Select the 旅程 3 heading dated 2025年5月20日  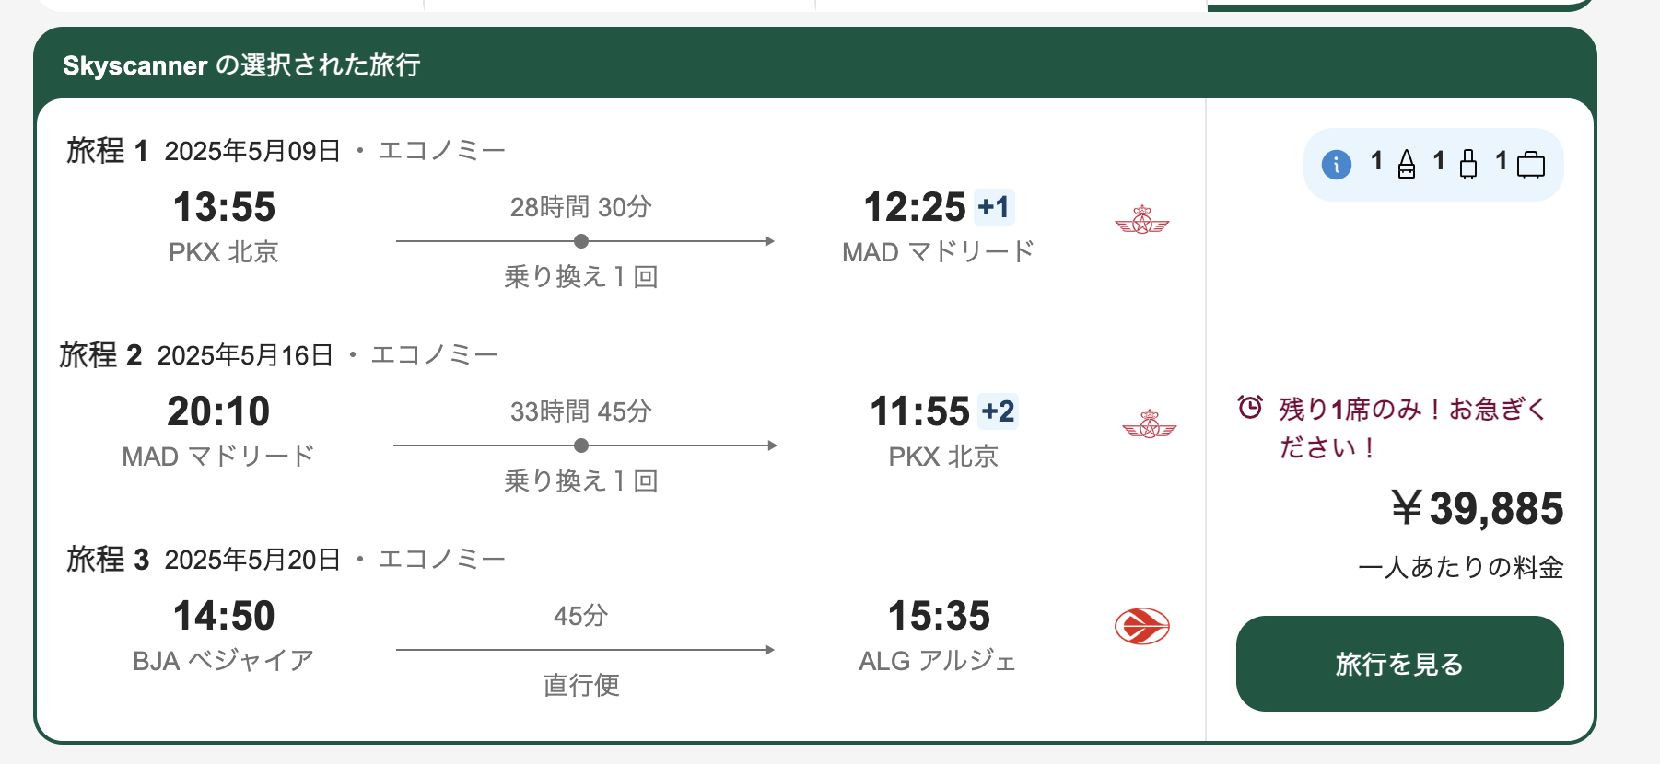tap(286, 559)
